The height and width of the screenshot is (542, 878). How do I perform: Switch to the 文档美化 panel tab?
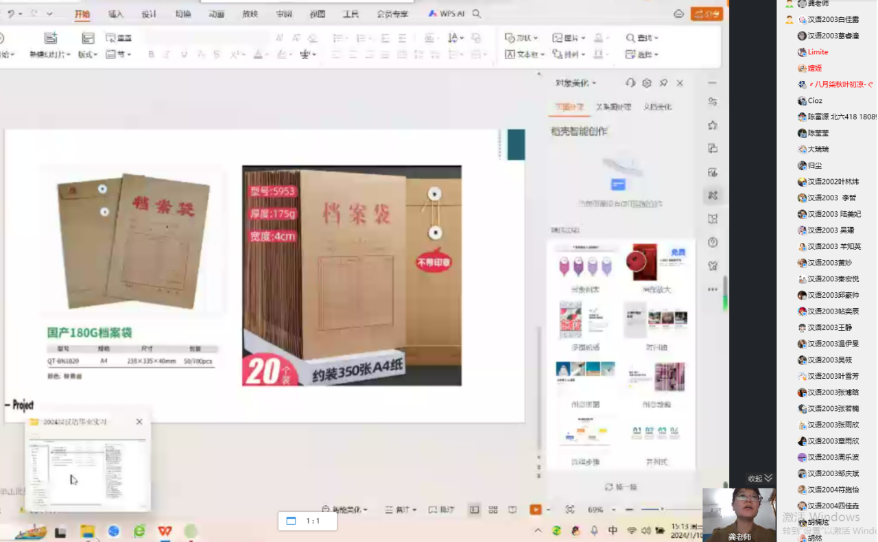click(658, 107)
